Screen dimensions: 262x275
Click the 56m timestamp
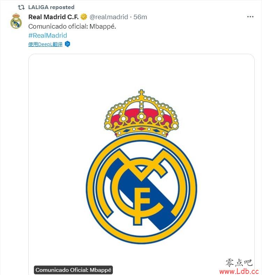[x=140, y=17]
